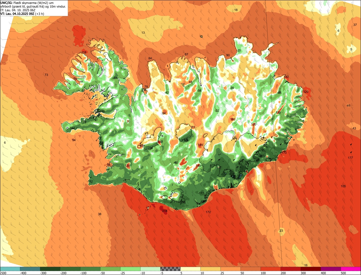
Task: Pick the legend swatch between 50 and 100
Action: [250, 269]
